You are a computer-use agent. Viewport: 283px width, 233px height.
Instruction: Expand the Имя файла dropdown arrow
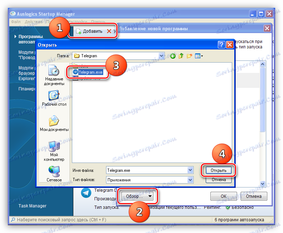pos(190,170)
